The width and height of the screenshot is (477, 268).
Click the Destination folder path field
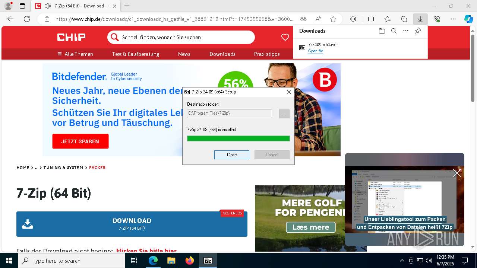[230, 113]
